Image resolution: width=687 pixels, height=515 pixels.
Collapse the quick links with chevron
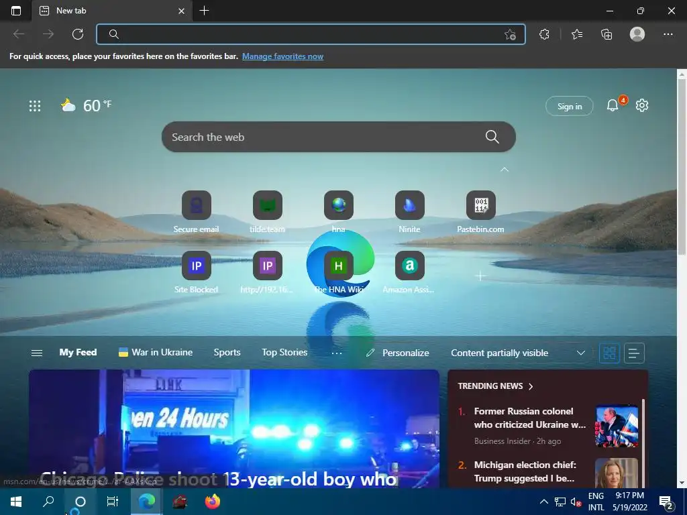pos(505,170)
